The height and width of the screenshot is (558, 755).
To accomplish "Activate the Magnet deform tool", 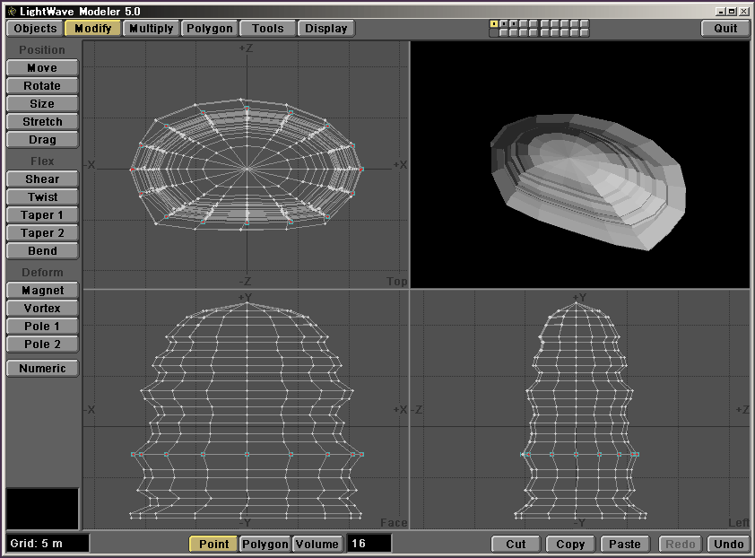I will (x=42, y=290).
